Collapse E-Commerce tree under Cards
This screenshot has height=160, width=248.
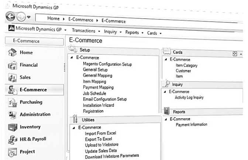click(x=166, y=59)
